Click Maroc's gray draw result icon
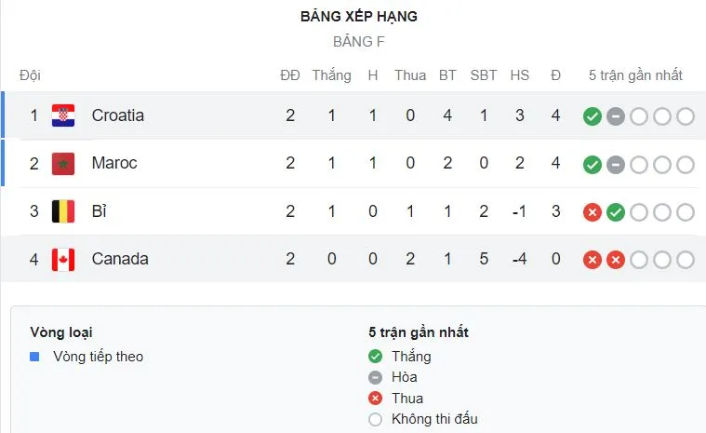The image size is (706, 433). coord(615,165)
